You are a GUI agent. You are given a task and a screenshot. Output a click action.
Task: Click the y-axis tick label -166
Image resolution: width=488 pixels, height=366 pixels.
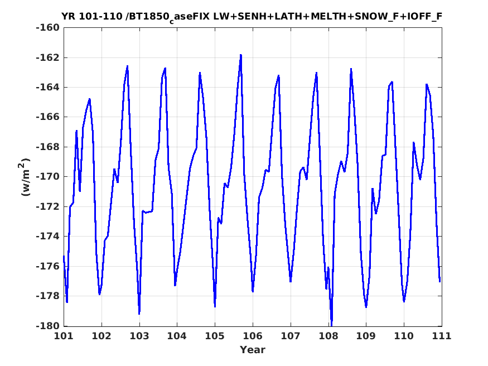click(x=47, y=117)
